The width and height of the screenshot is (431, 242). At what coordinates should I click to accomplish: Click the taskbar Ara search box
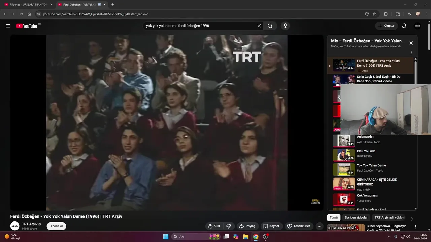click(197, 237)
